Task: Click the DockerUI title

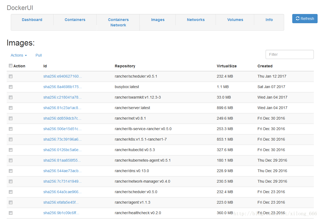Action: click(20, 8)
